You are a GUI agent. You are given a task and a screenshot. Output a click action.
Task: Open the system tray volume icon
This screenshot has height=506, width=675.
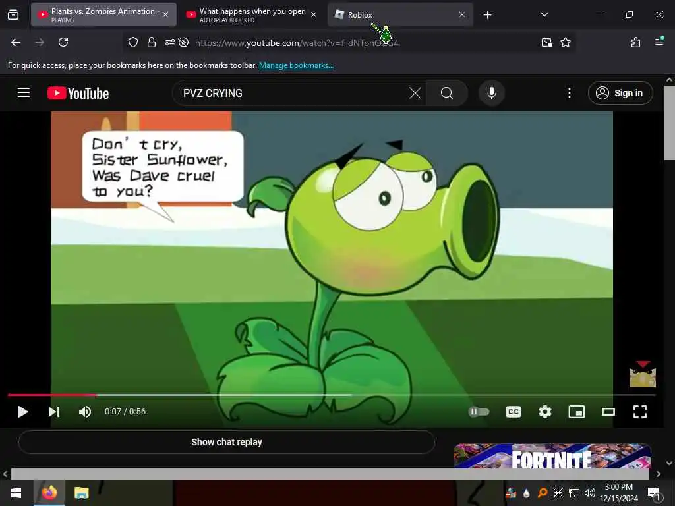coord(589,493)
